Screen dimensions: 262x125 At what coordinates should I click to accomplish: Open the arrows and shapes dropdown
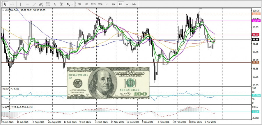pos(70,4)
